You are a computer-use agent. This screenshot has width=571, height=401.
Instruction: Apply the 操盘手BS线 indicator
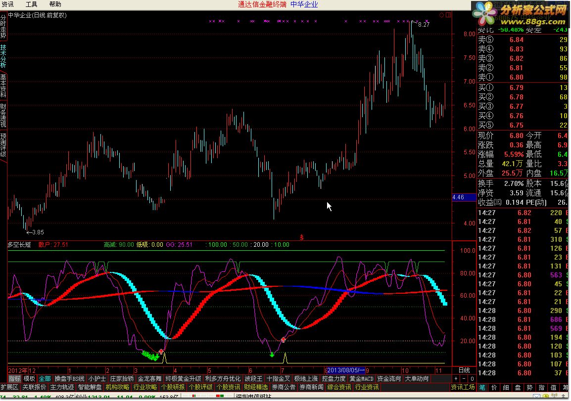[70, 379]
